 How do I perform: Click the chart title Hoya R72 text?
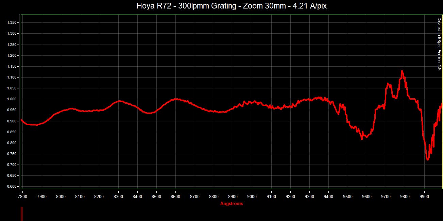(x=232, y=6)
